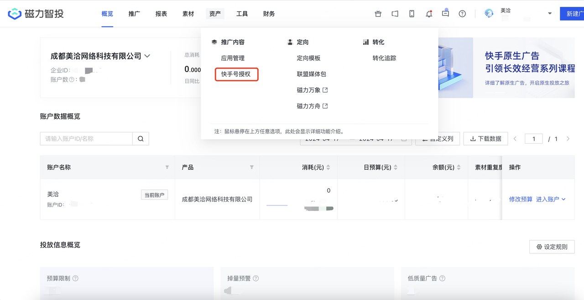Click 修改预算 link
The width and height of the screenshot is (584, 300).
pos(521,199)
